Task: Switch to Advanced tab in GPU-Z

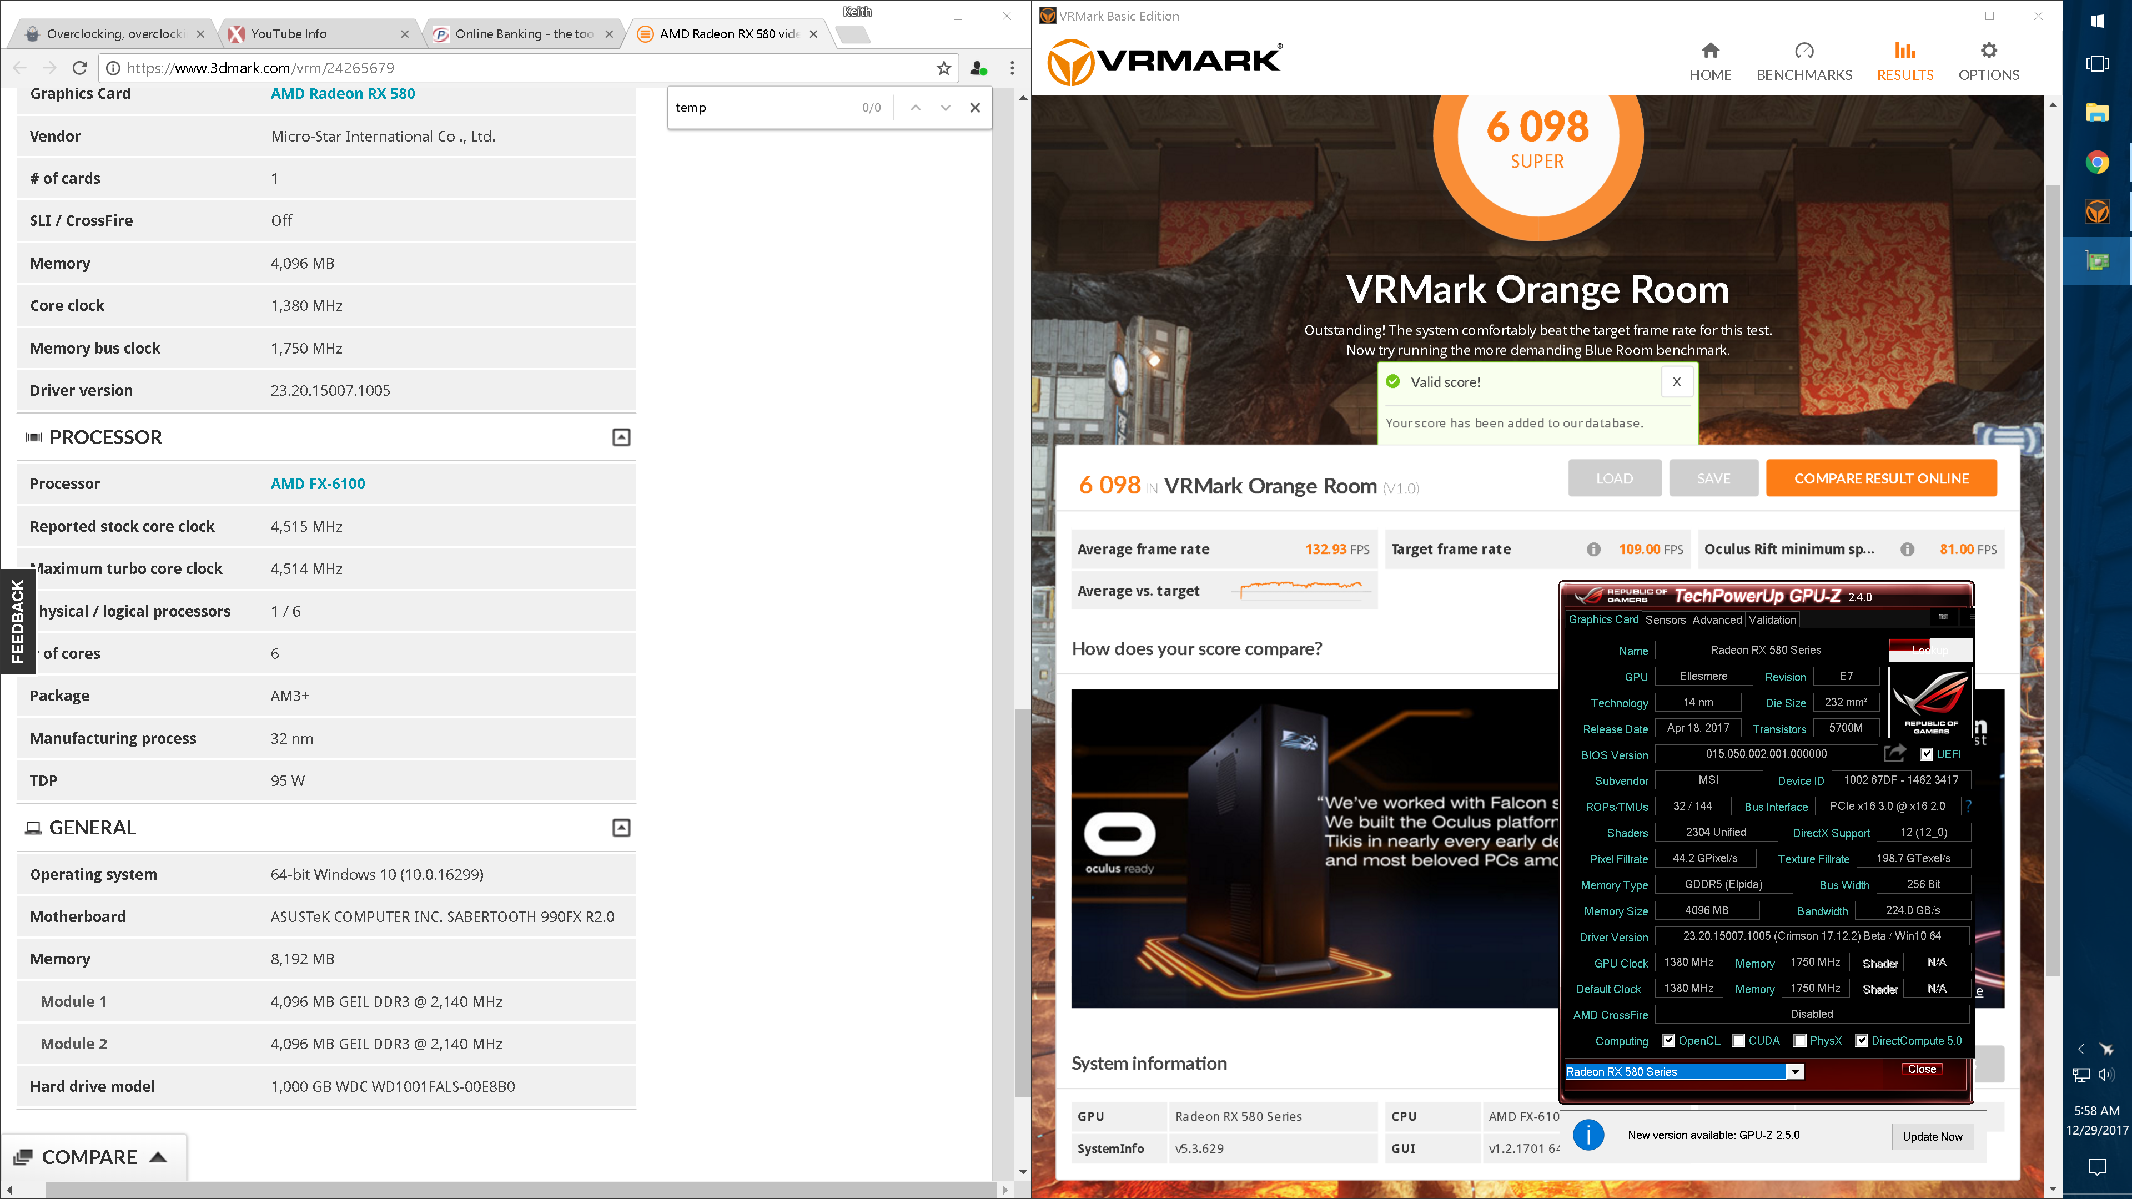Action: [1717, 620]
